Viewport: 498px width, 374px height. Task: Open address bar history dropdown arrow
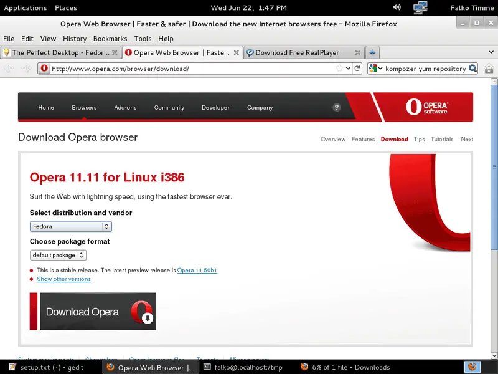coord(348,69)
